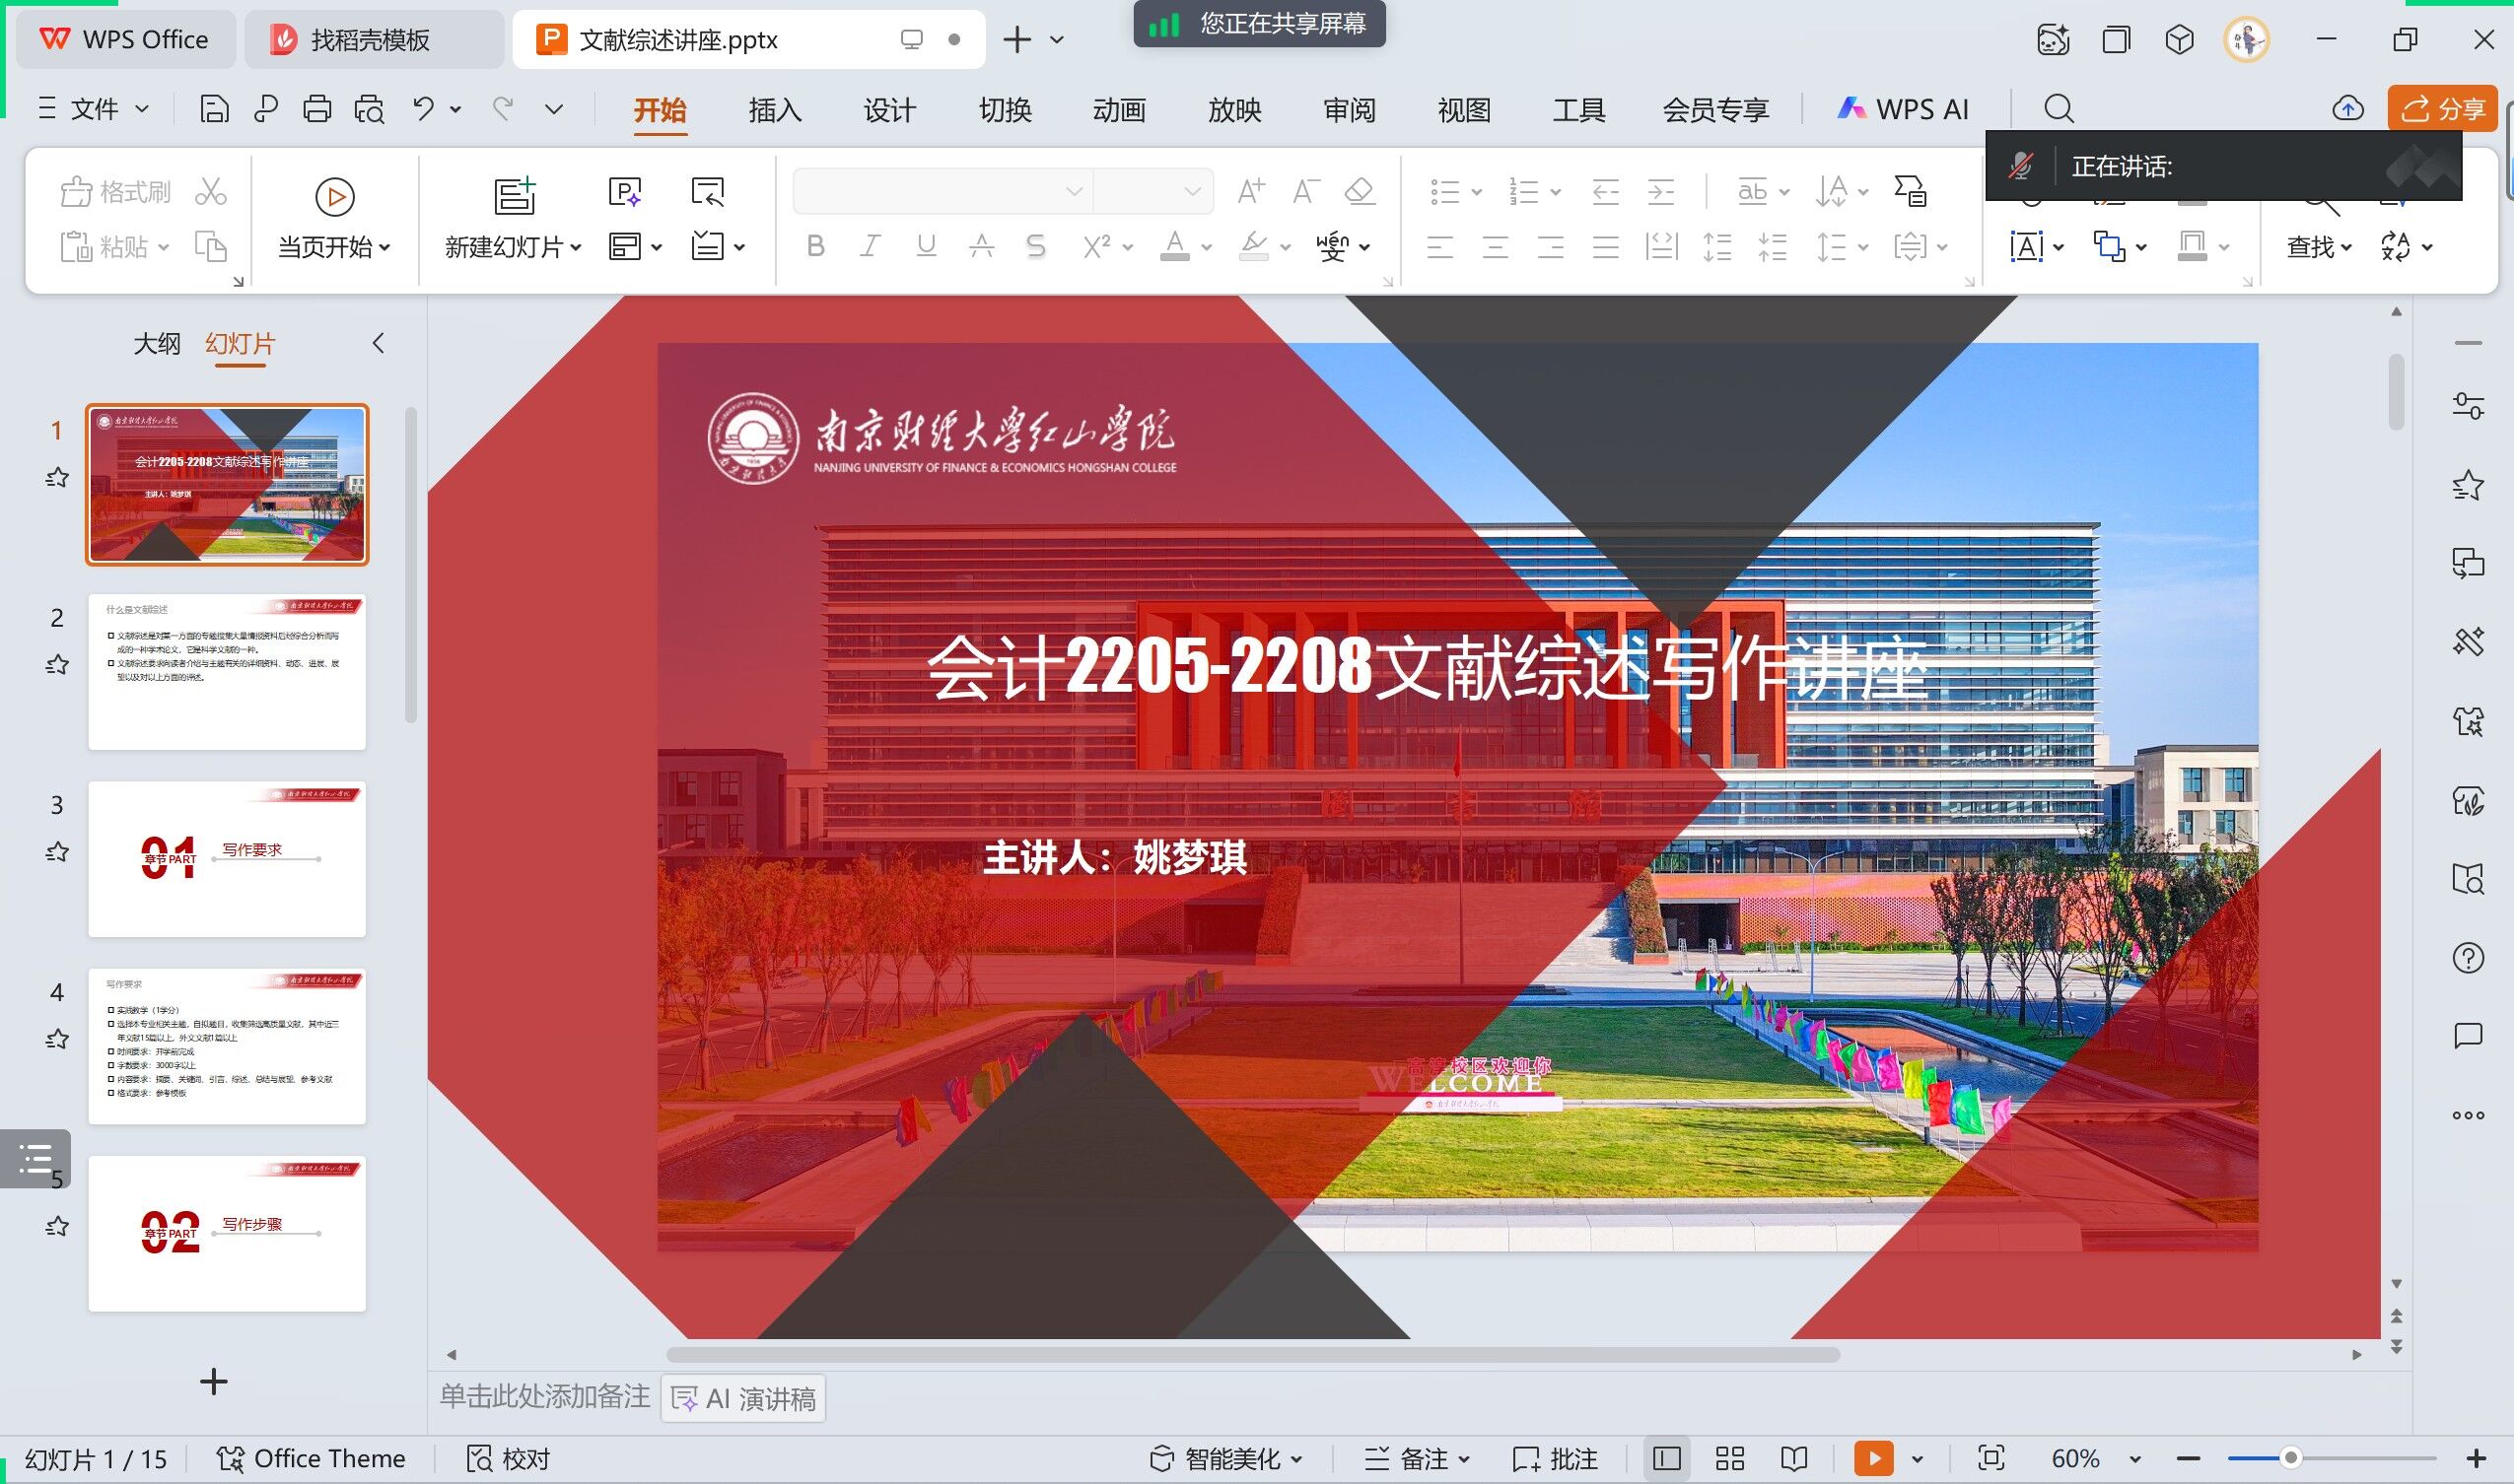Toggle the star mark beside slide 2
The width and height of the screenshot is (2514, 1484).
pos(57,665)
